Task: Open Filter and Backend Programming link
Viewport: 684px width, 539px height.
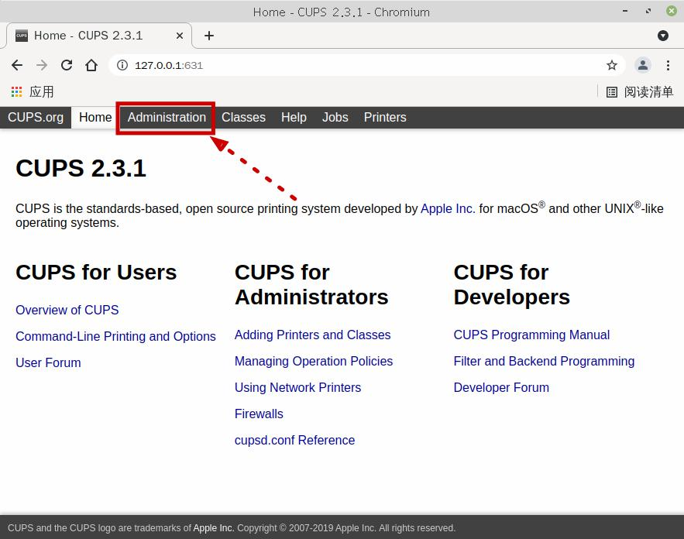Action: pos(544,361)
